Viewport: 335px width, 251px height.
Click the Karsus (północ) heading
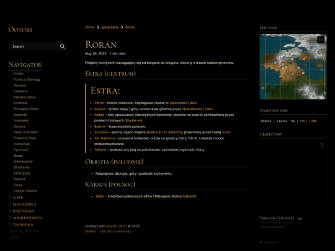point(110,185)
